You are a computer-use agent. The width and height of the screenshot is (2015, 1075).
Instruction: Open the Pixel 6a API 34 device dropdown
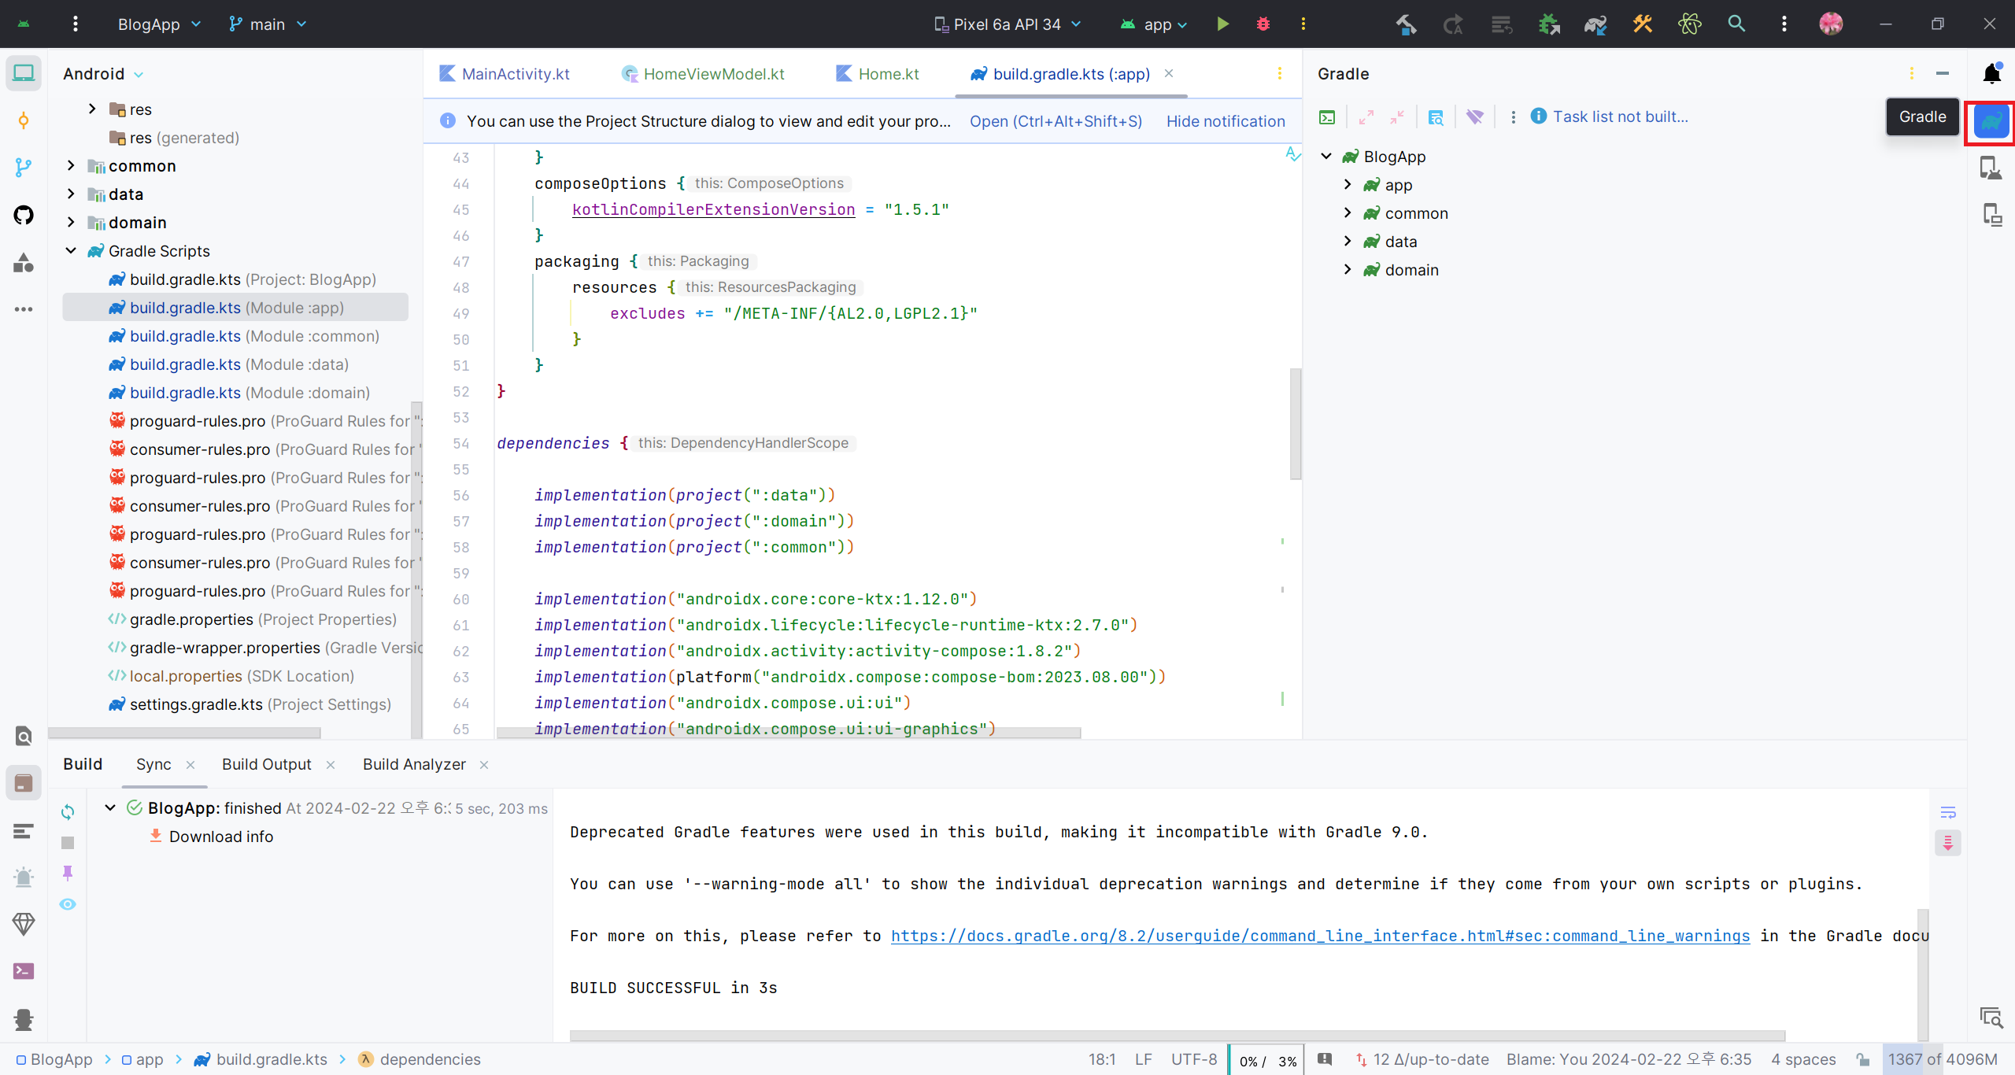point(1007,24)
